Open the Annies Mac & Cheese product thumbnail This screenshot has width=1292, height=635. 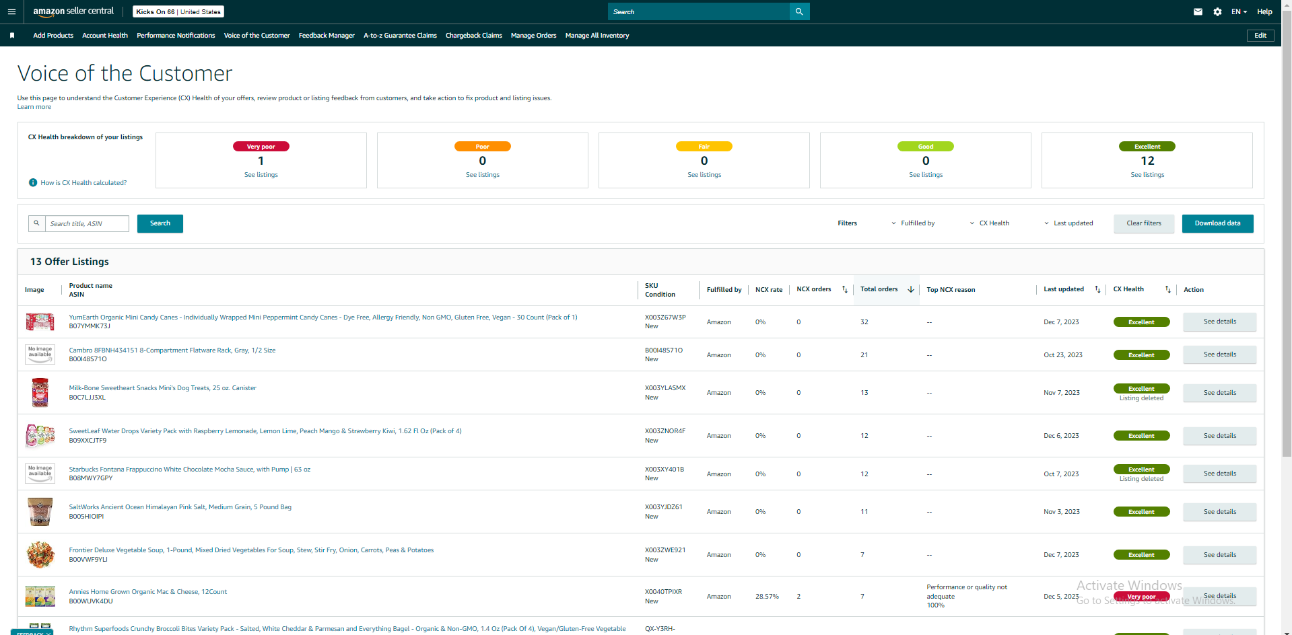click(x=40, y=597)
